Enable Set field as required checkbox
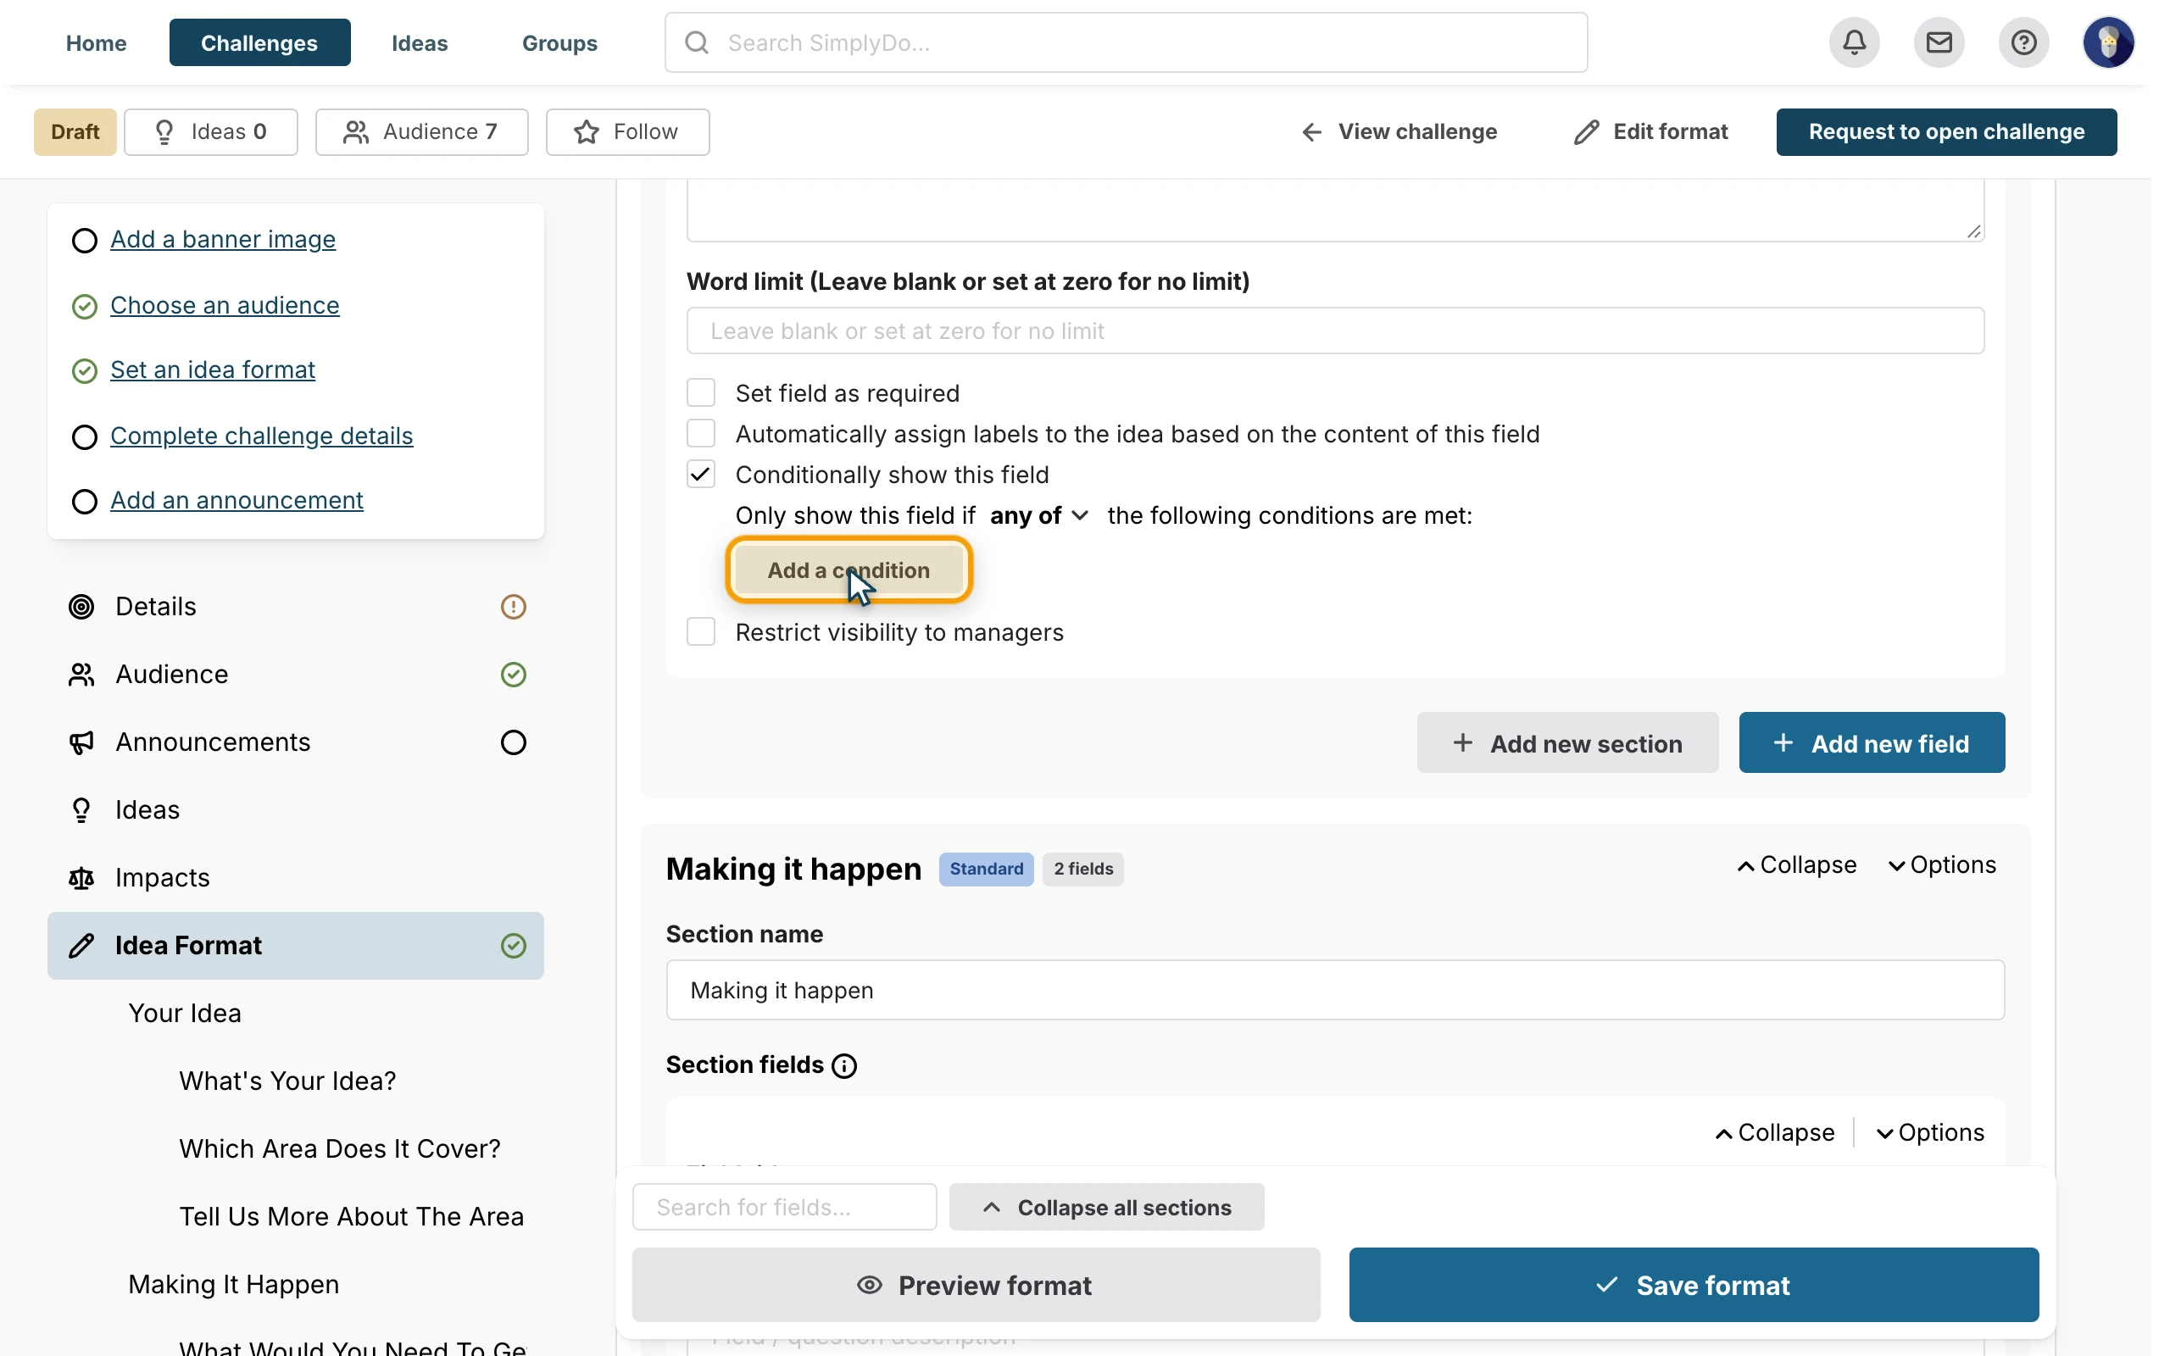Screen dimensions: 2170x1356 tap(700, 392)
